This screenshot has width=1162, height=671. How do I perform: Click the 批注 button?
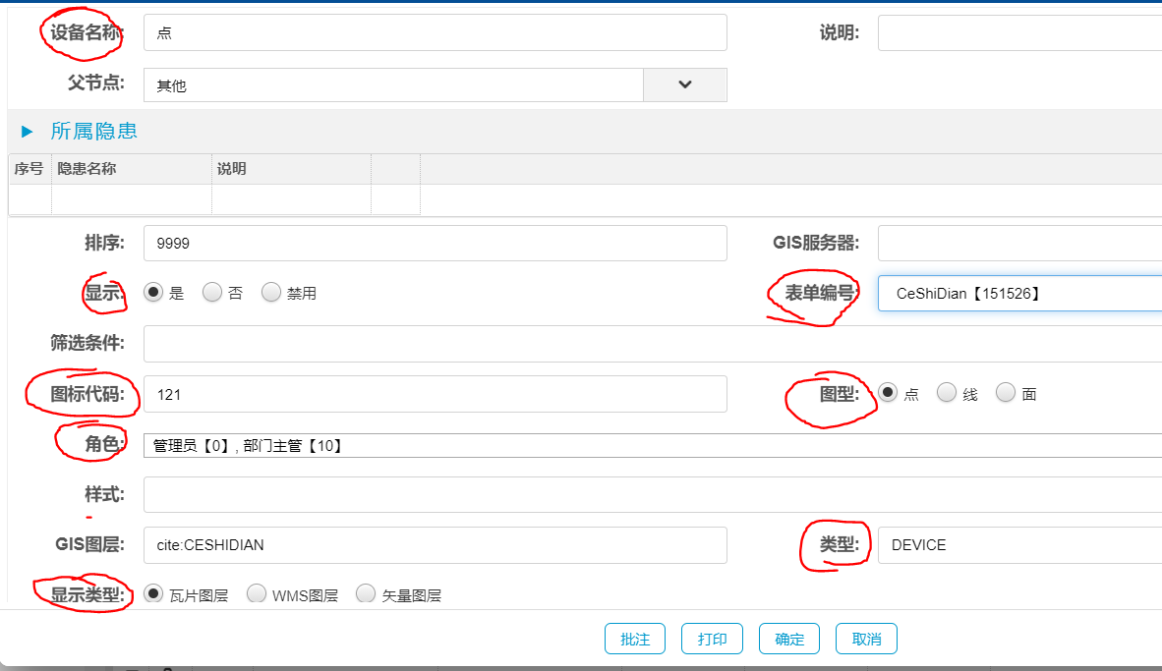(x=635, y=639)
